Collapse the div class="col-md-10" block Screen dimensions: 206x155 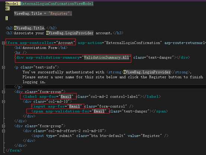coord(3,102)
